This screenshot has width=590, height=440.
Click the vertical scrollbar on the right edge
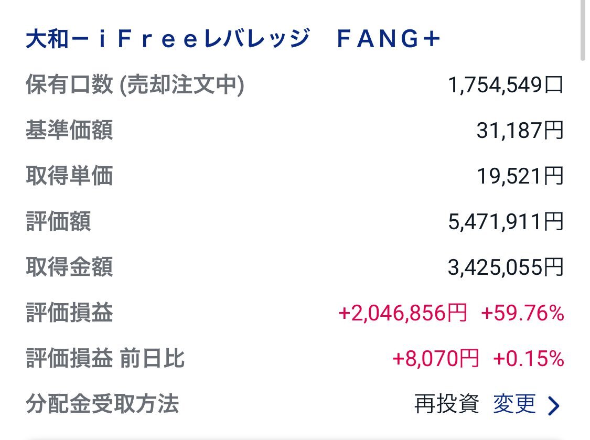(583, 30)
